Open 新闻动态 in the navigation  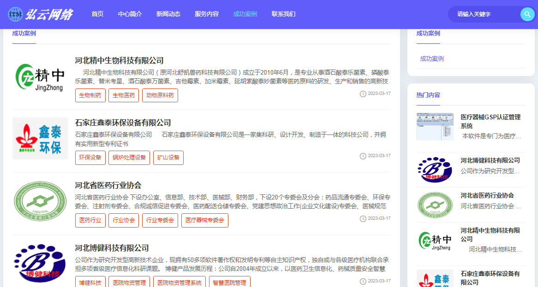pos(168,14)
